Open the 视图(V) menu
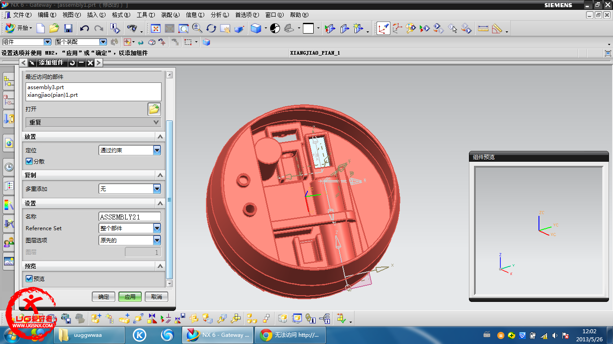613x344 pixels. point(71,15)
